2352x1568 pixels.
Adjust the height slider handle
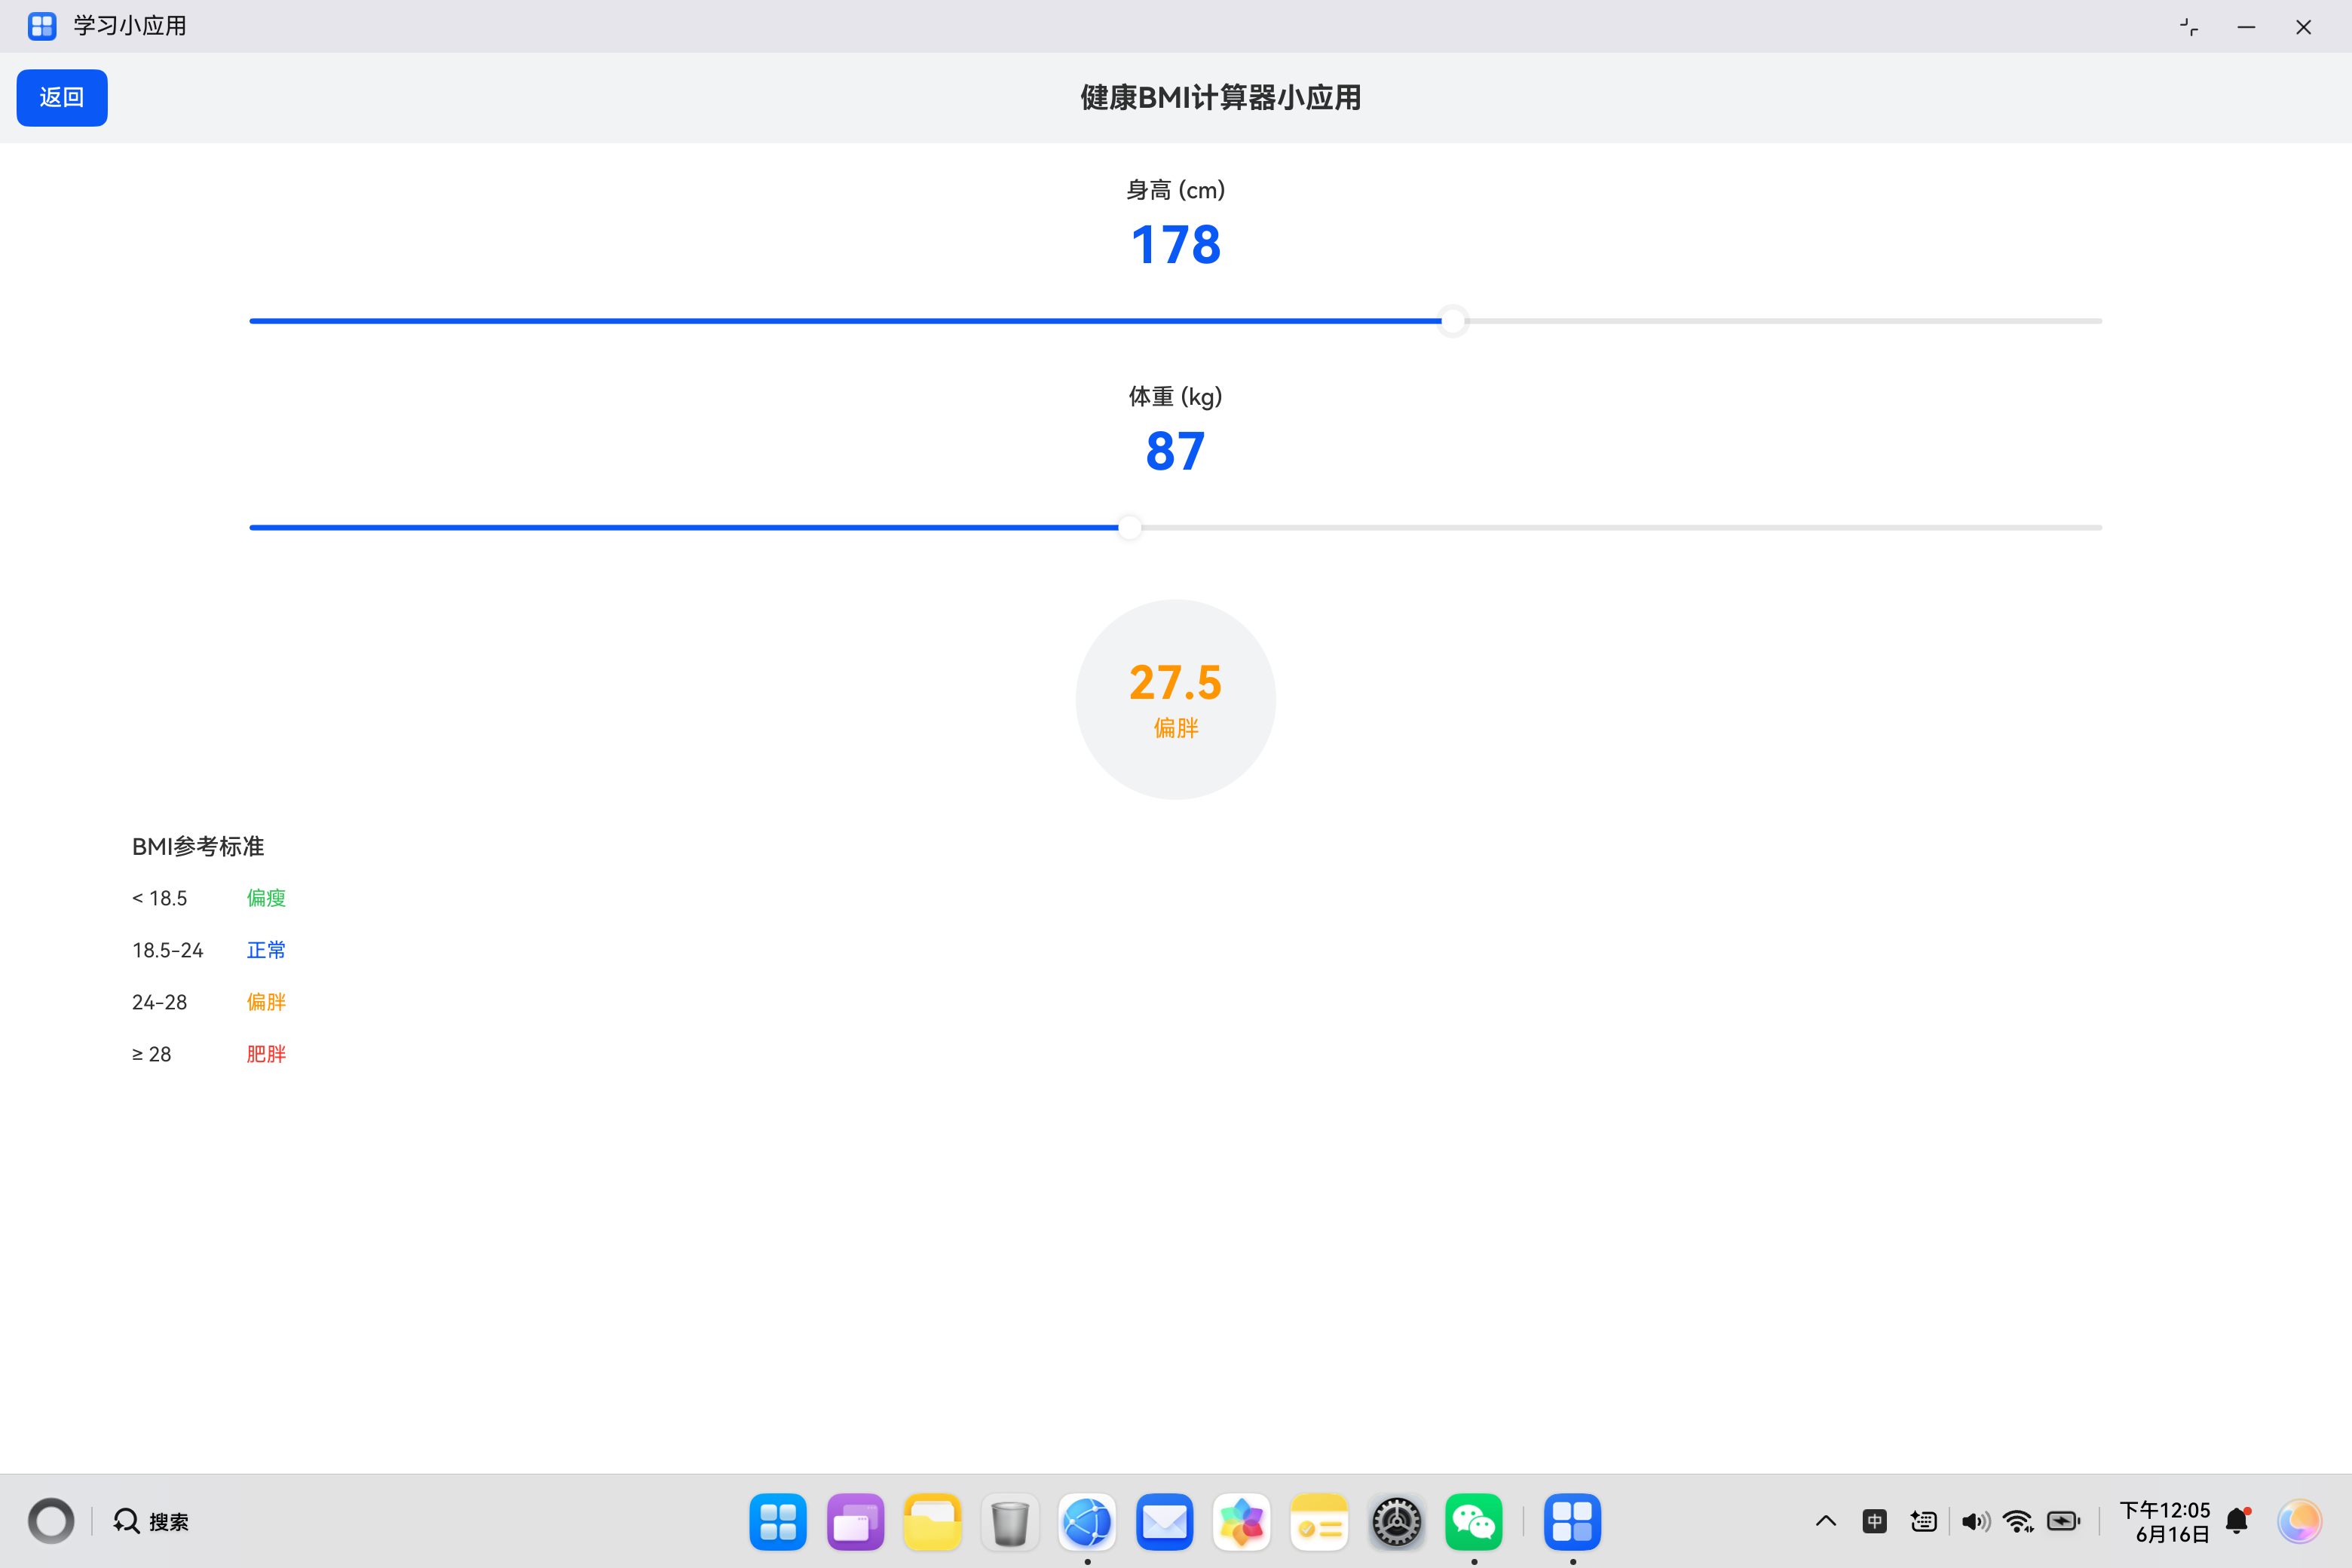tap(1453, 321)
